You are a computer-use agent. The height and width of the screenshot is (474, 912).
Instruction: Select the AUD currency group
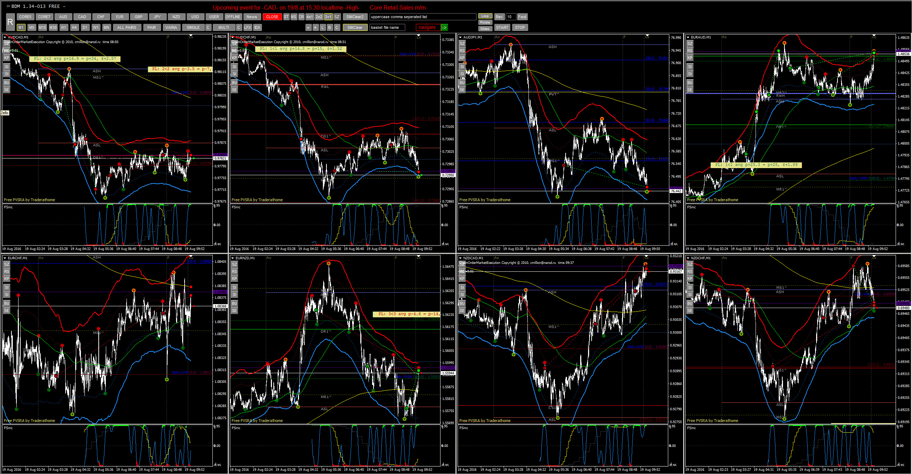coord(63,17)
